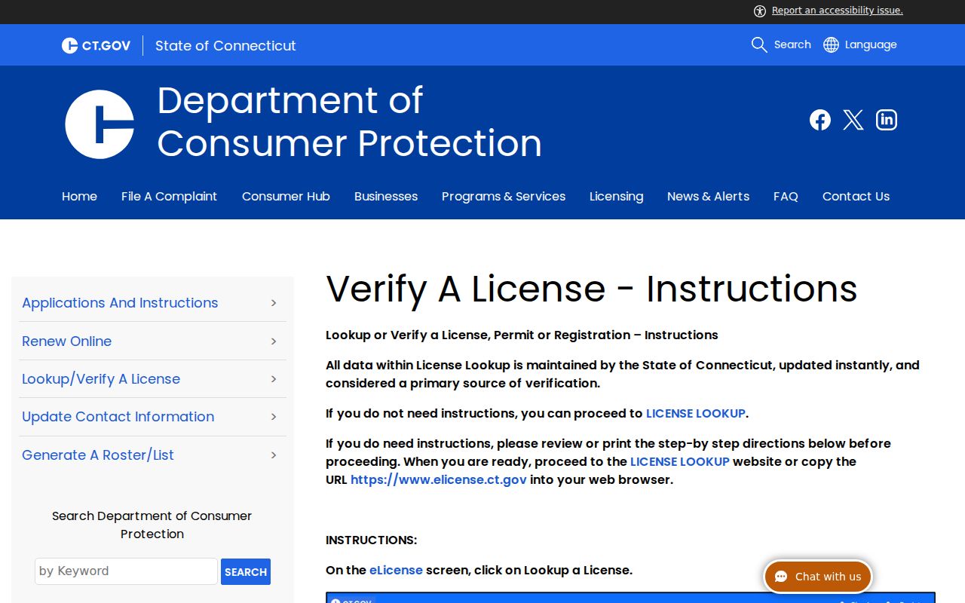The image size is (965, 603).
Task: Click the Search text in header
Action: (x=792, y=44)
